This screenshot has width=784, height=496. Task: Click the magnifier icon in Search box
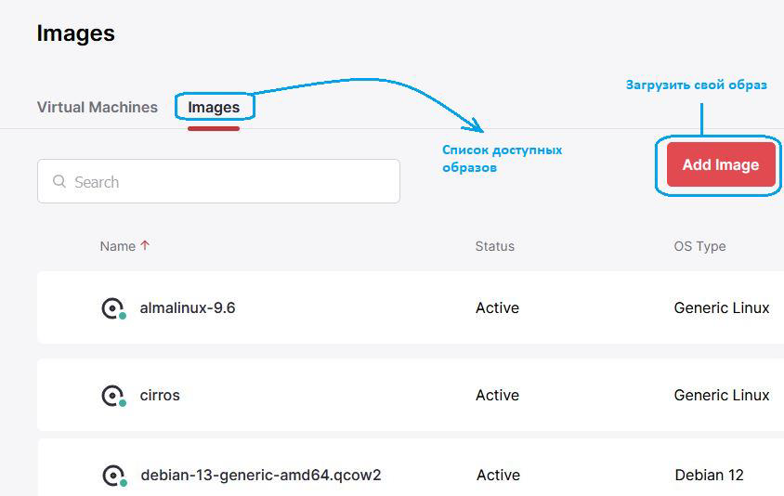[x=60, y=182]
